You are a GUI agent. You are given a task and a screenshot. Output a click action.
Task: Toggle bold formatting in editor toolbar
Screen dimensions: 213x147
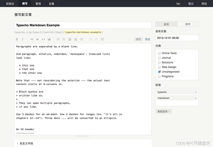17,39
